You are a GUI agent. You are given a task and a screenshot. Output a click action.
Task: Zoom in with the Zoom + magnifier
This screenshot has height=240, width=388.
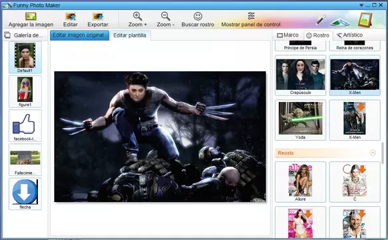pos(137,16)
